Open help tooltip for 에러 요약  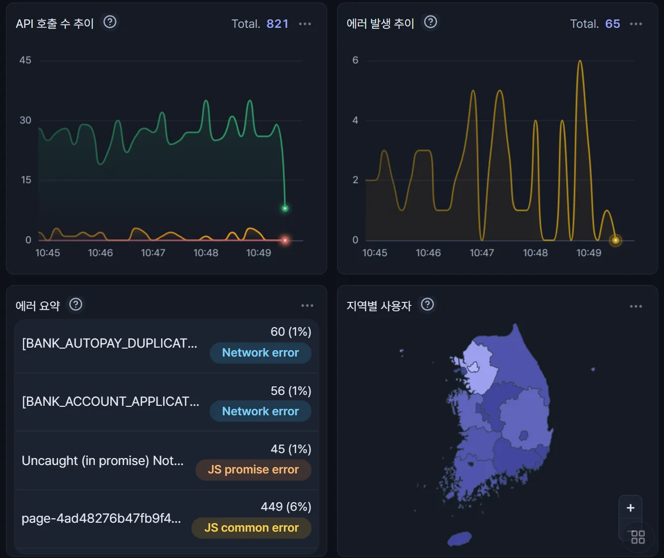(76, 304)
